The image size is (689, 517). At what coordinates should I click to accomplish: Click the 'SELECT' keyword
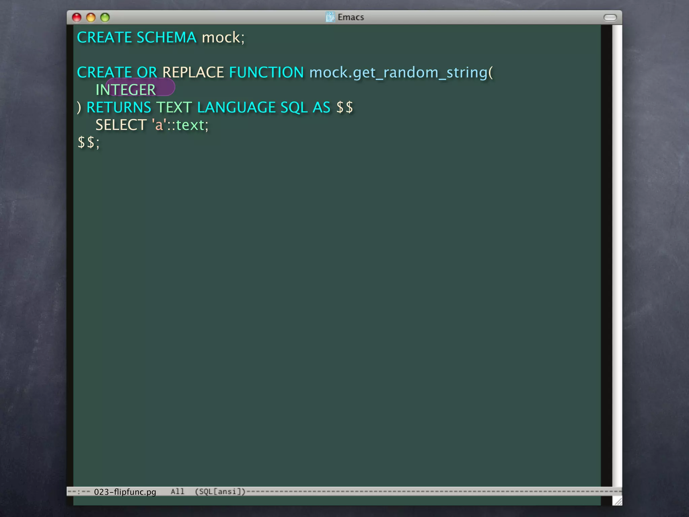[121, 125]
